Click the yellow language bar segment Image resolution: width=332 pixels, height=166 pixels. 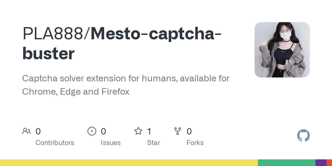point(129,163)
